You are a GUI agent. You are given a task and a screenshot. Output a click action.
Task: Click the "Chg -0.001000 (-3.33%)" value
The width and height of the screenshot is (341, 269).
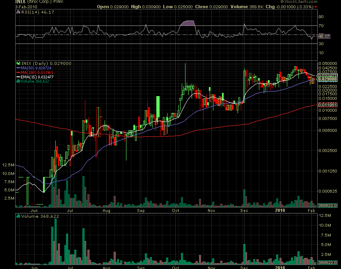(289, 7)
